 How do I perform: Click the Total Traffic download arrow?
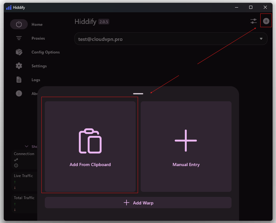[x=15, y=210]
